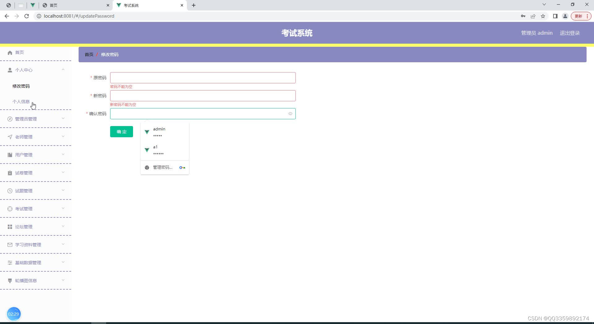Select the 考试系统 browser tab
The image size is (594, 324).
pyautogui.click(x=150, y=5)
